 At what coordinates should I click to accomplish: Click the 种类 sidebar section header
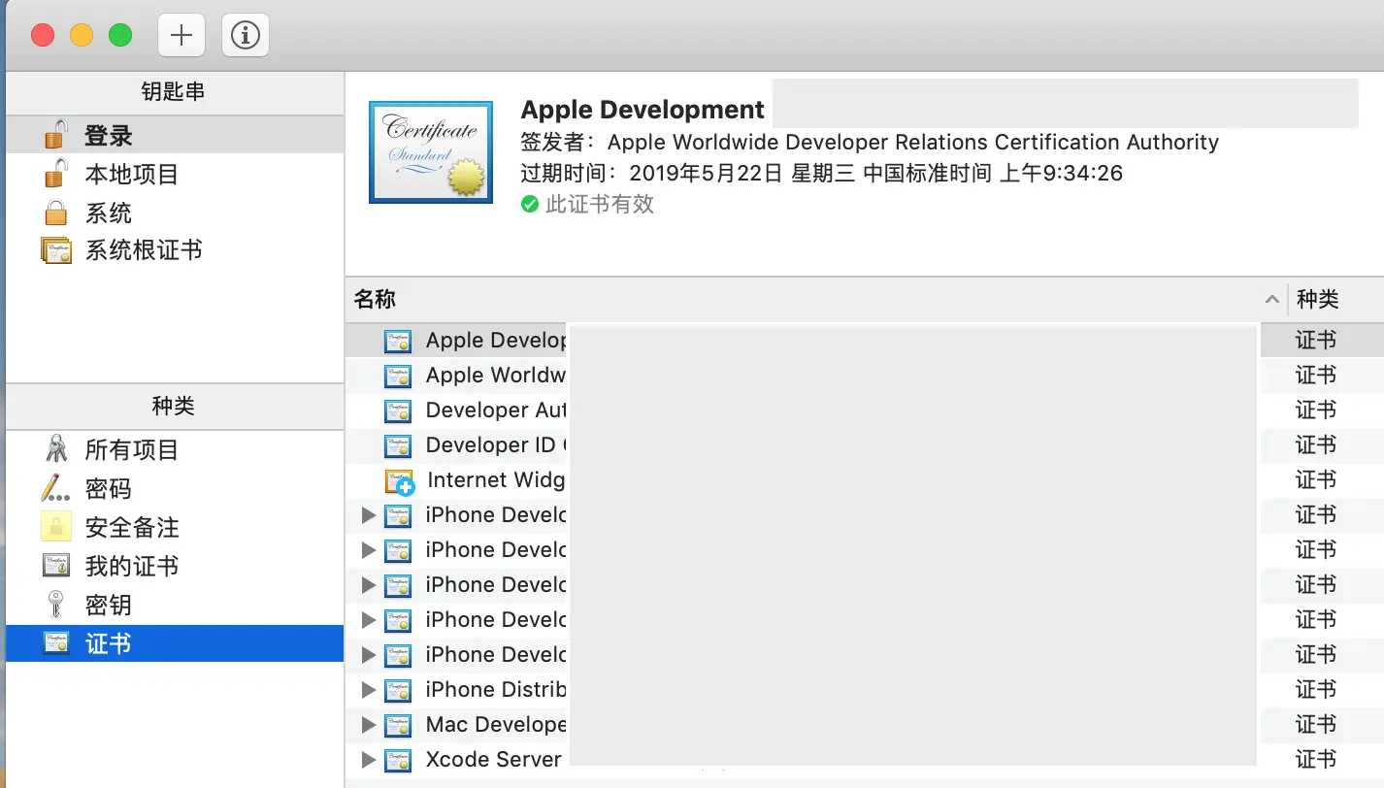coord(174,407)
